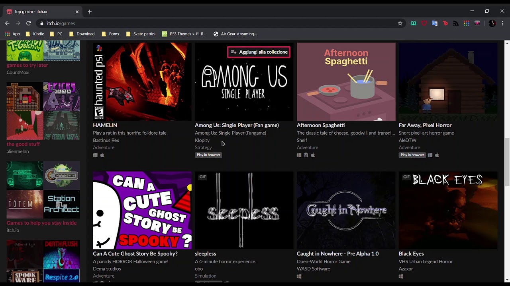Open the Afternoon Spaghetti title link
The height and width of the screenshot is (286, 510).
click(x=321, y=125)
